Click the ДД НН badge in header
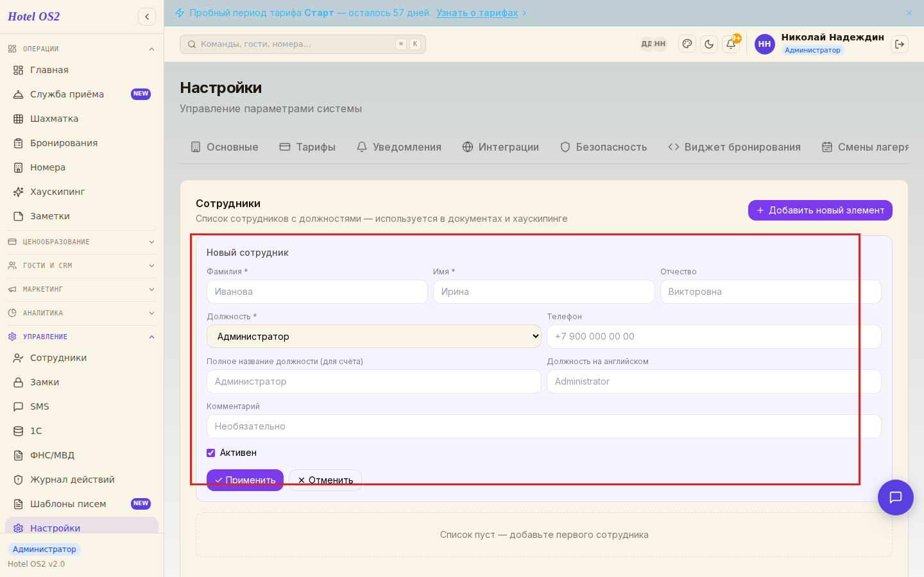The height and width of the screenshot is (577, 924). 653,44
